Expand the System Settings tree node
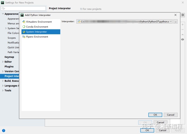Screen dimensions: 187x134 pos(6,28)
